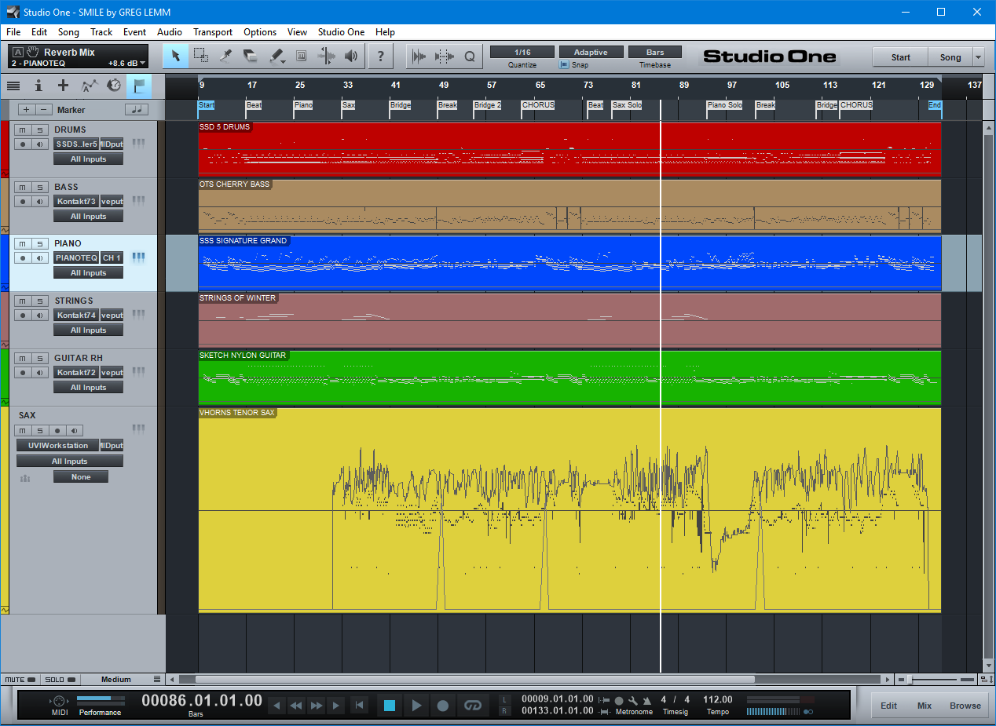Image resolution: width=996 pixels, height=726 pixels.
Task: Click the CHORUS marker at bar 65
Action: (538, 105)
